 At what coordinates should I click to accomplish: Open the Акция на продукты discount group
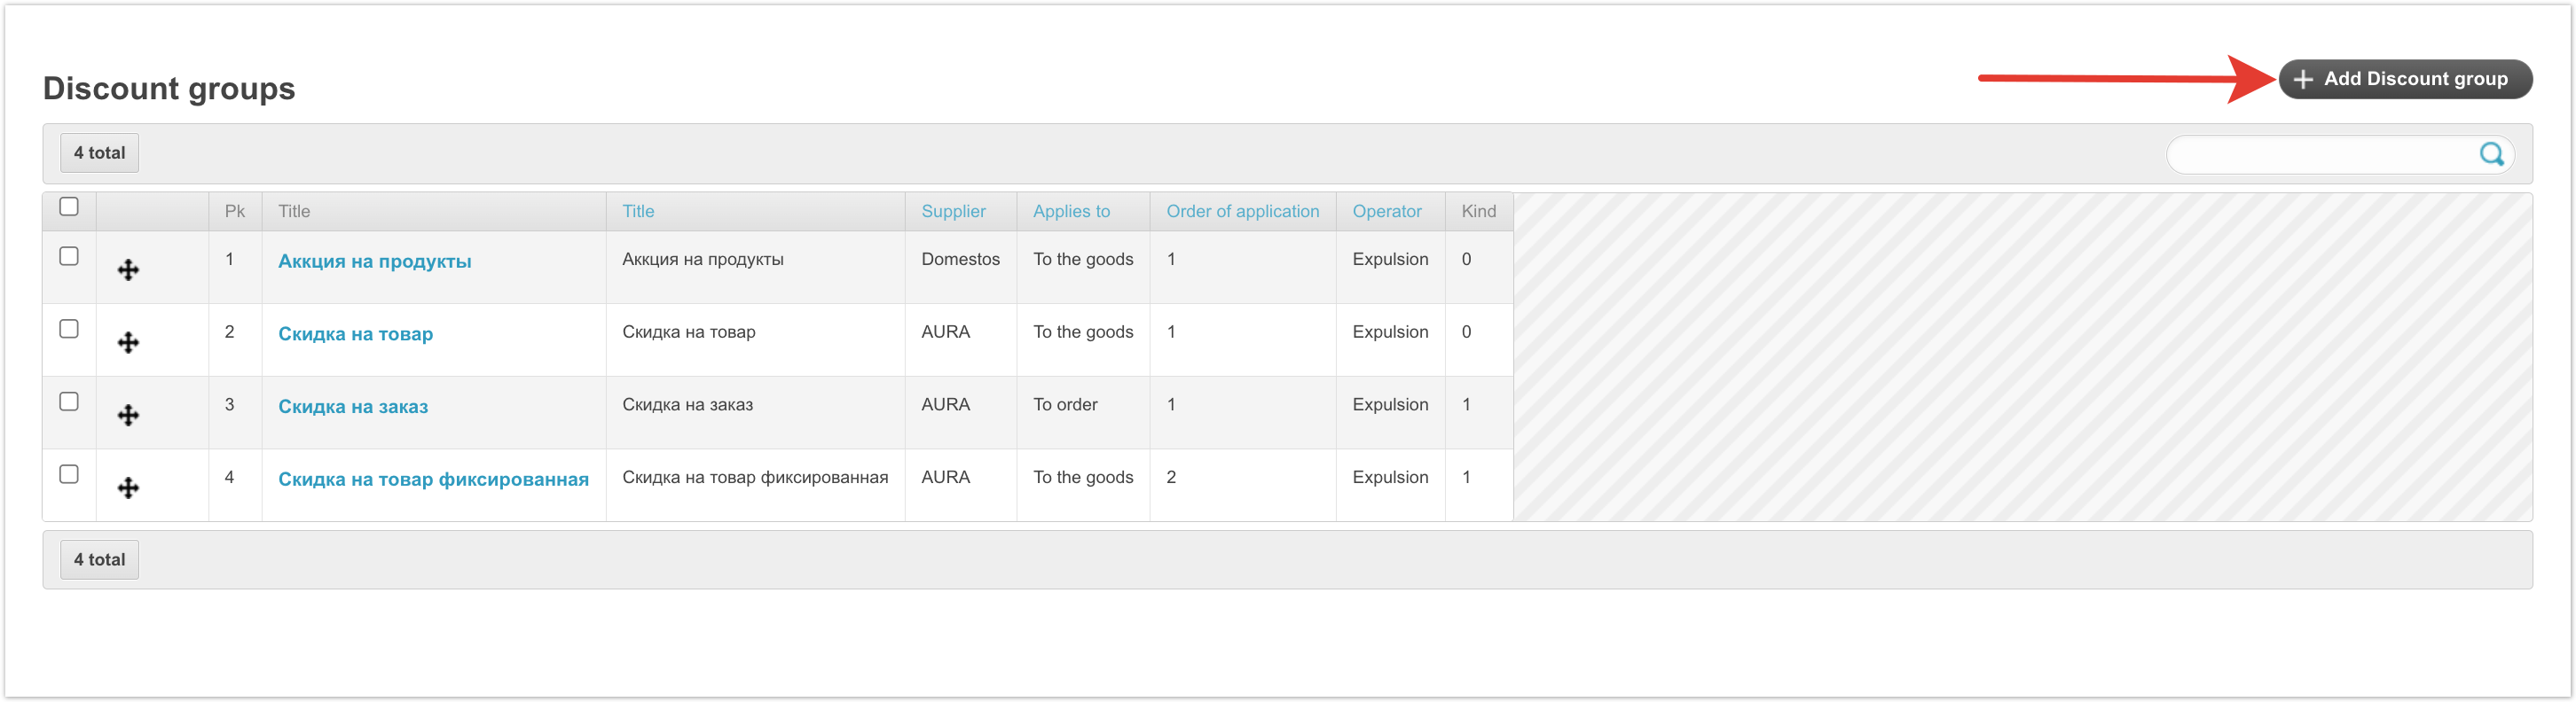click(x=374, y=261)
